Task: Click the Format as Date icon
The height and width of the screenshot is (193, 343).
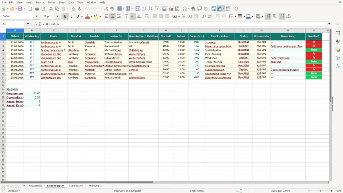Action: (196, 16)
